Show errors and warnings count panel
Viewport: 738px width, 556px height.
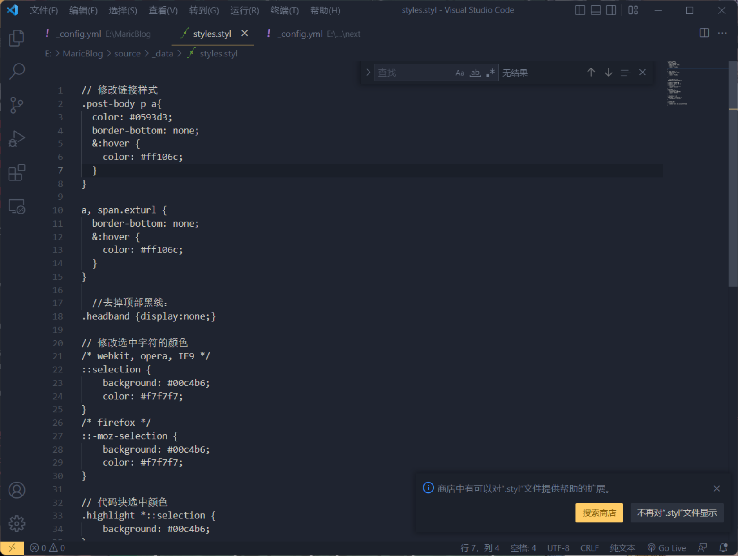[47, 548]
